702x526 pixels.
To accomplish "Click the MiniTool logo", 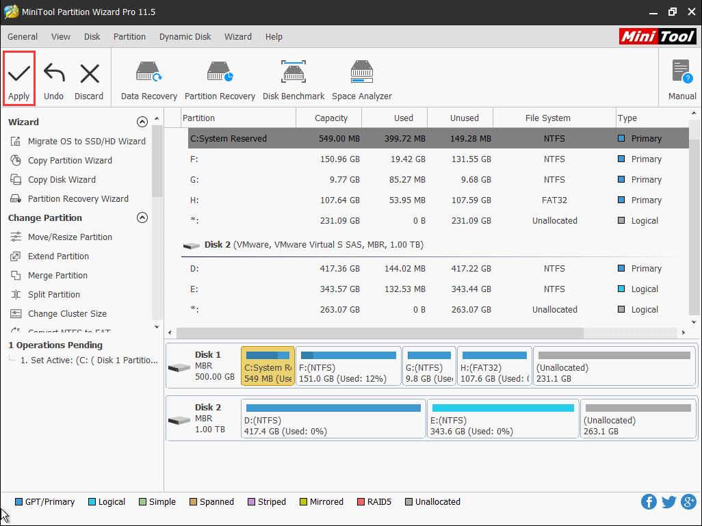I will click(658, 36).
